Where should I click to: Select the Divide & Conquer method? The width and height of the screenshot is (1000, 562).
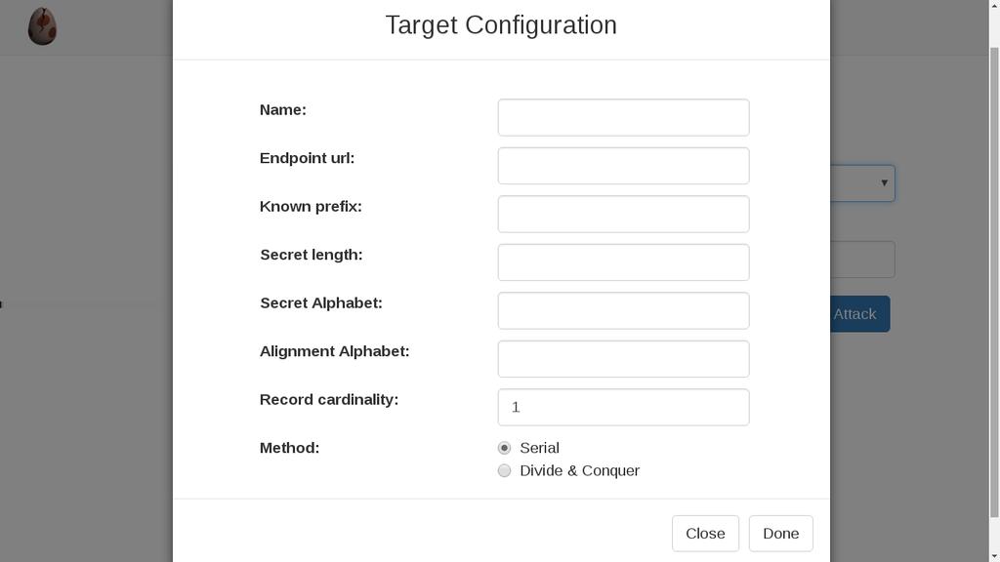click(505, 471)
